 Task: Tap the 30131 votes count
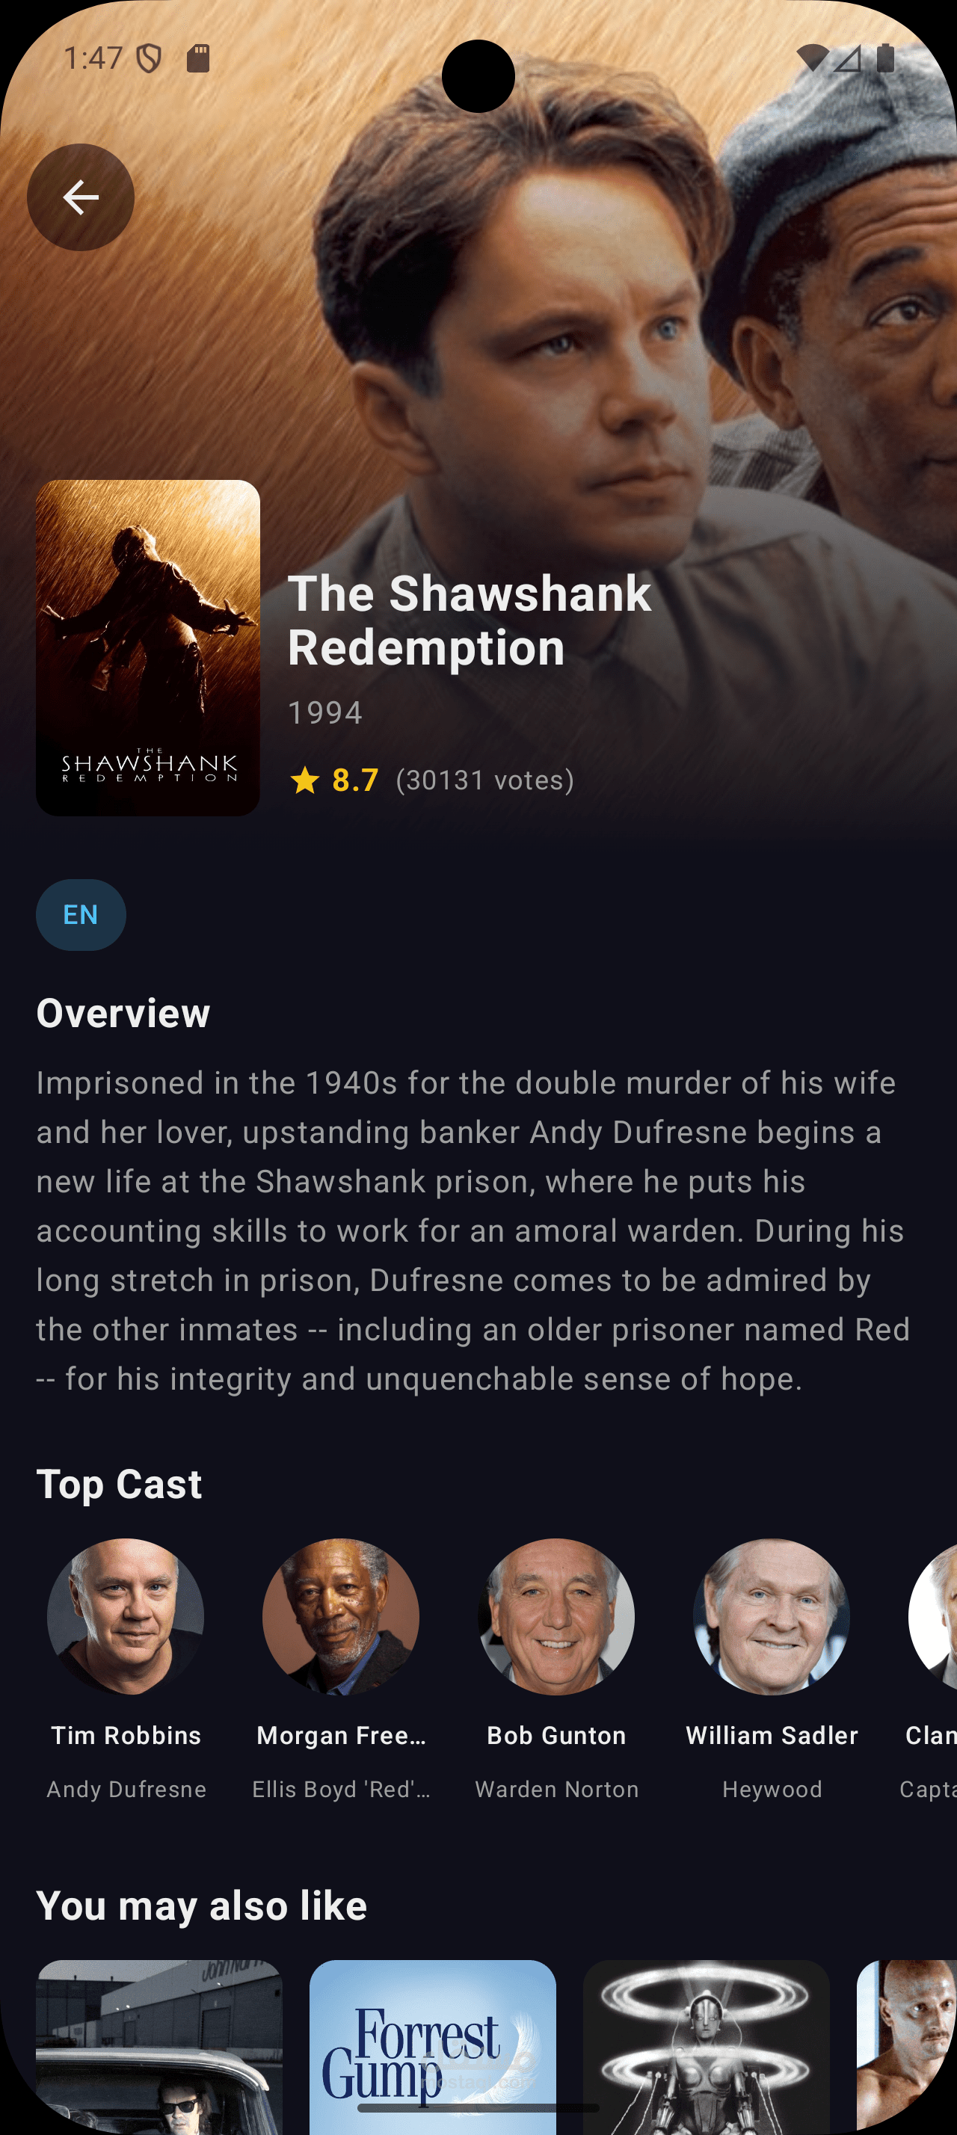484,780
